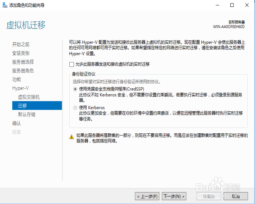255x204 pixels.
Task: Click the 目标服务器 label
Action: pos(237,22)
